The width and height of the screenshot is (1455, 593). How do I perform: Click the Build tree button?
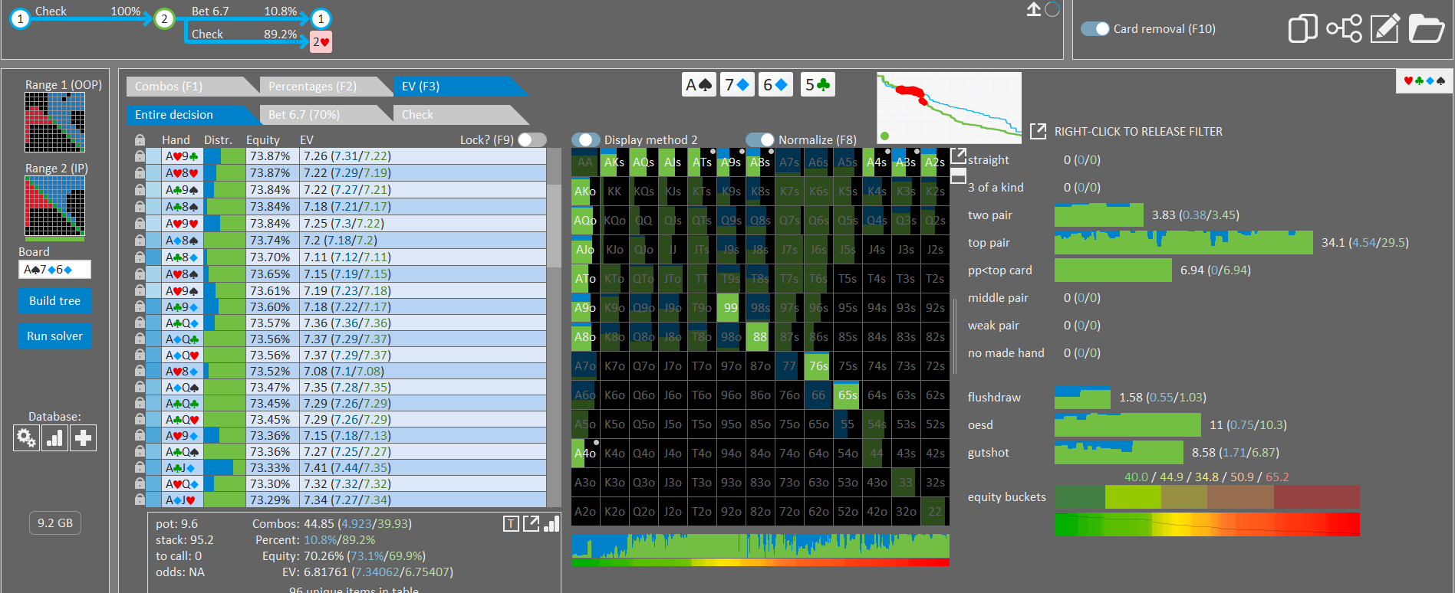[x=54, y=301]
